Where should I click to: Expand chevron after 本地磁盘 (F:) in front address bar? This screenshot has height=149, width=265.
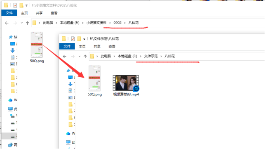point(141,56)
